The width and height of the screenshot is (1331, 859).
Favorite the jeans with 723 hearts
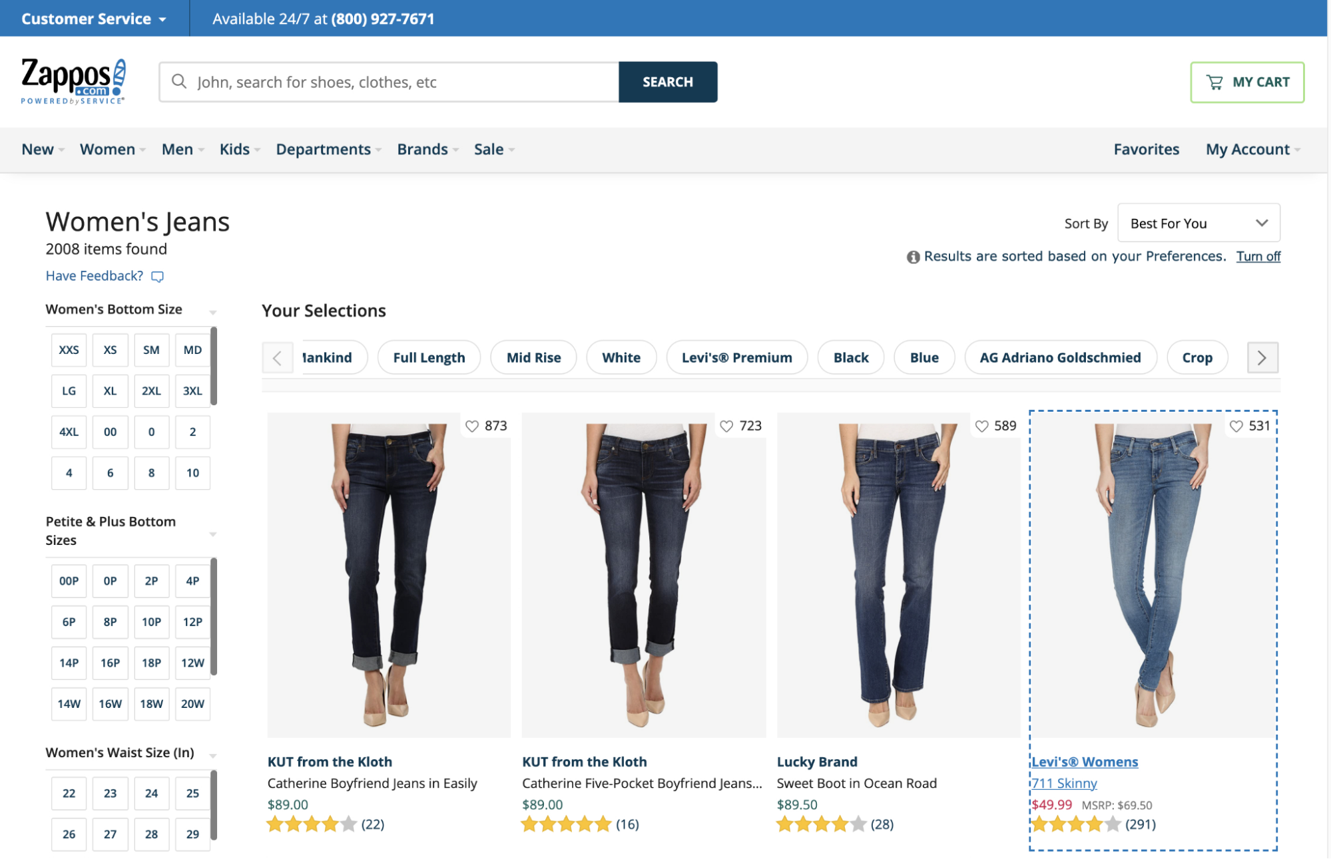point(726,426)
